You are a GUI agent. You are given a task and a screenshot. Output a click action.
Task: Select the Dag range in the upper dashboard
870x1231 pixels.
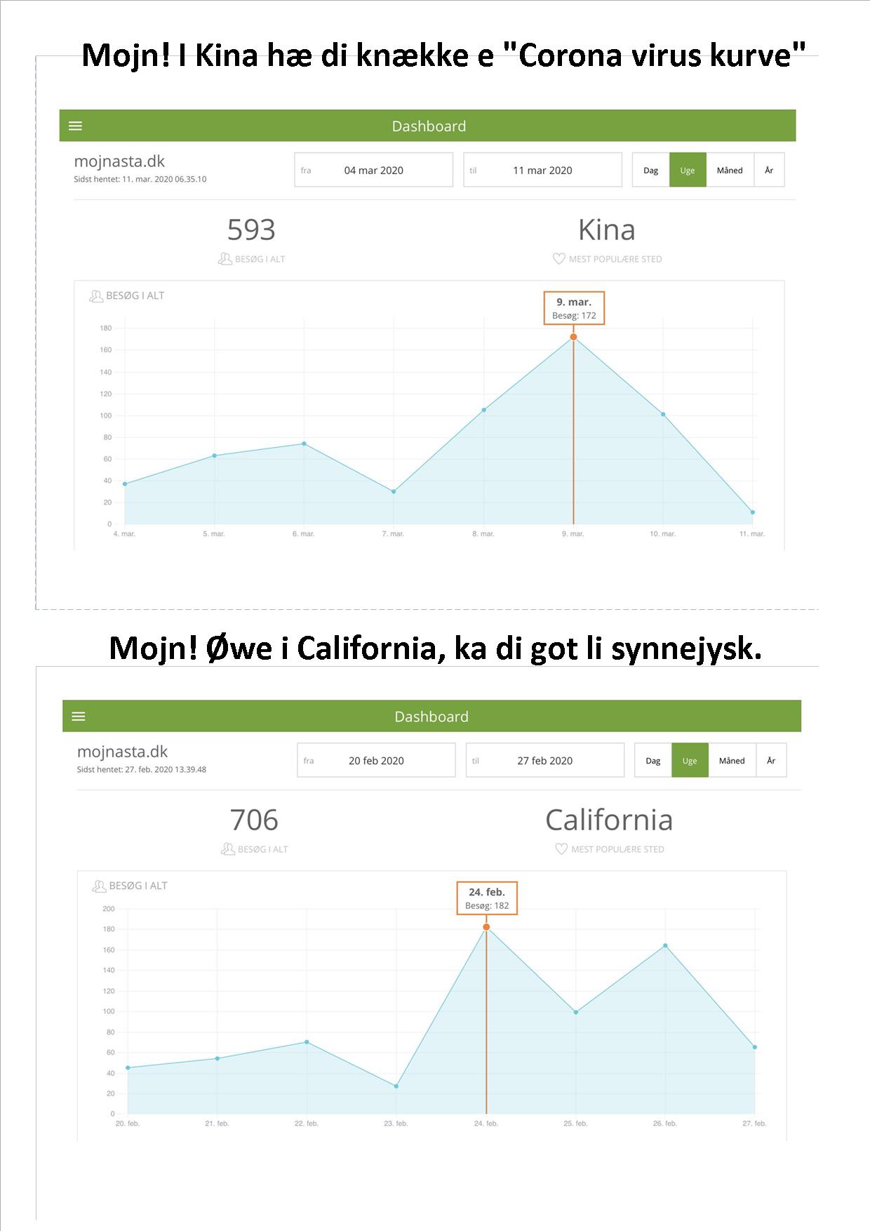pos(651,170)
